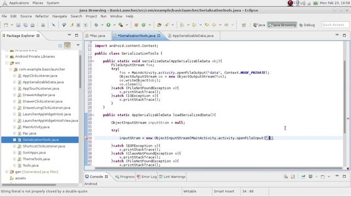The width and height of the screenshot is (351, 197).
Task: Click the New file toolbar icon
Action: pyautogui.click(x=6, y=25)
